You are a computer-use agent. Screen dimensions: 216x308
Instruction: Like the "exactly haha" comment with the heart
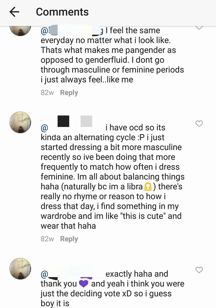tap(199, 270)
